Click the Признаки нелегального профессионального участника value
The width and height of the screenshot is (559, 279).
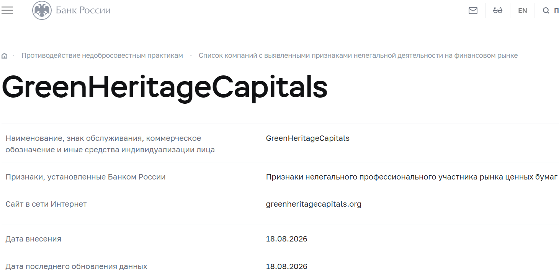pos(412,177)
